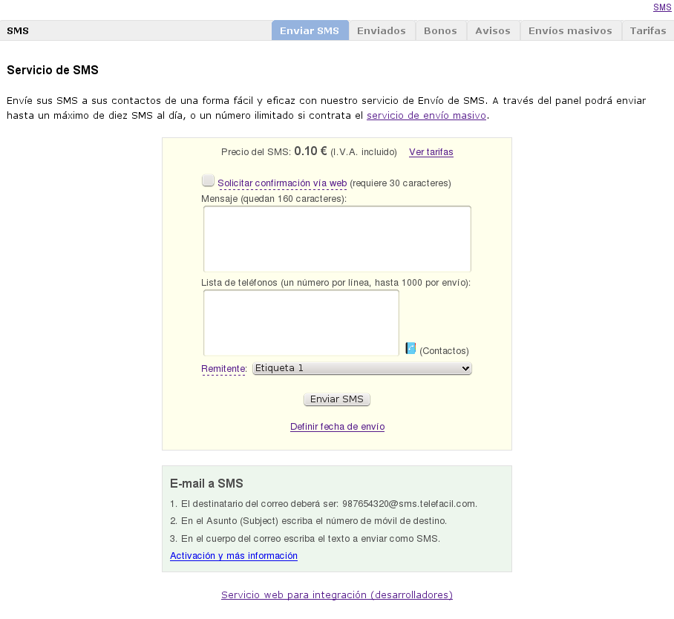Click the Remitente label link

click(x=223, y=369)
